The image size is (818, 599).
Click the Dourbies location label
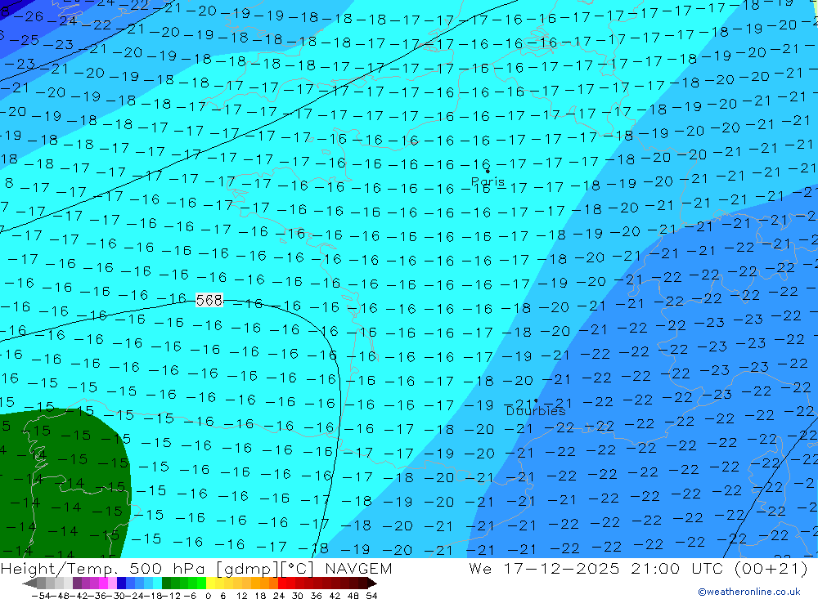(x=535, y=411)
